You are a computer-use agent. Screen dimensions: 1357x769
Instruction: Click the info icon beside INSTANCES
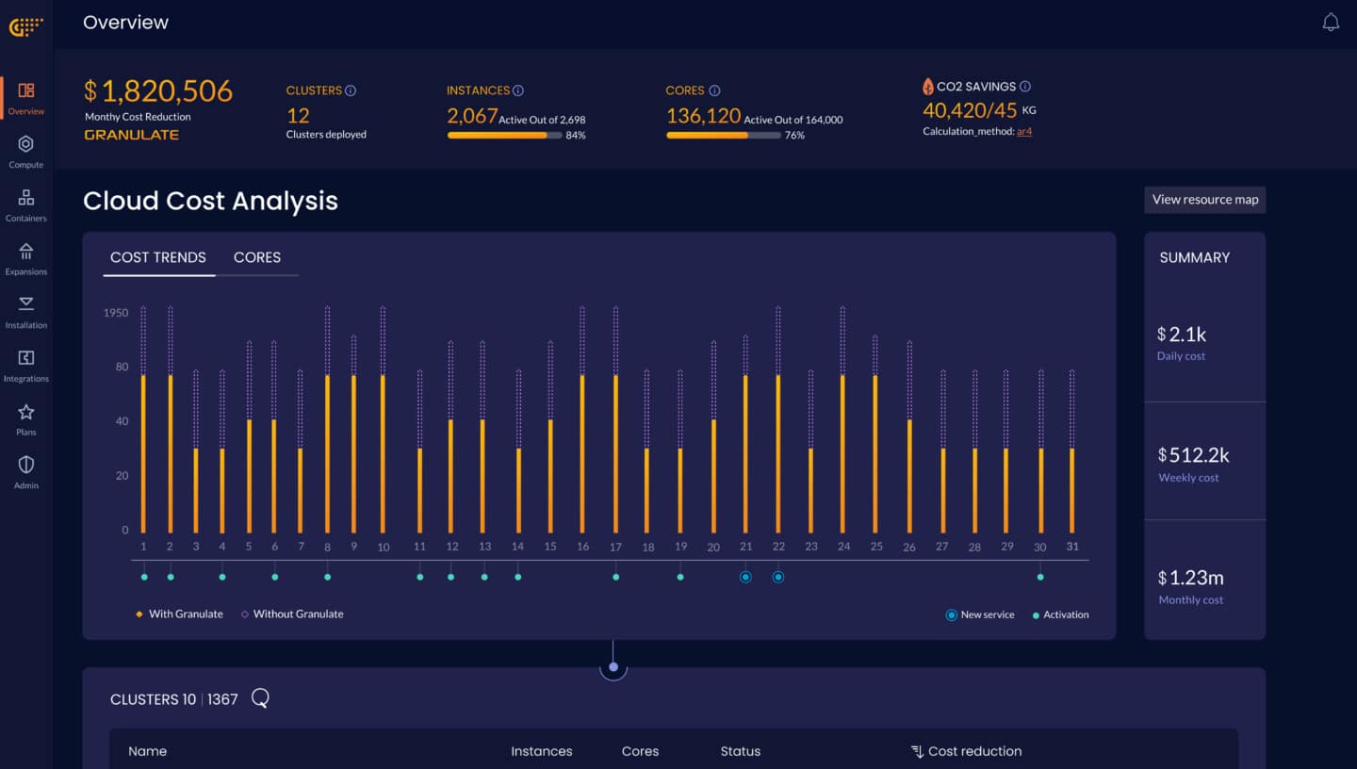518,90
